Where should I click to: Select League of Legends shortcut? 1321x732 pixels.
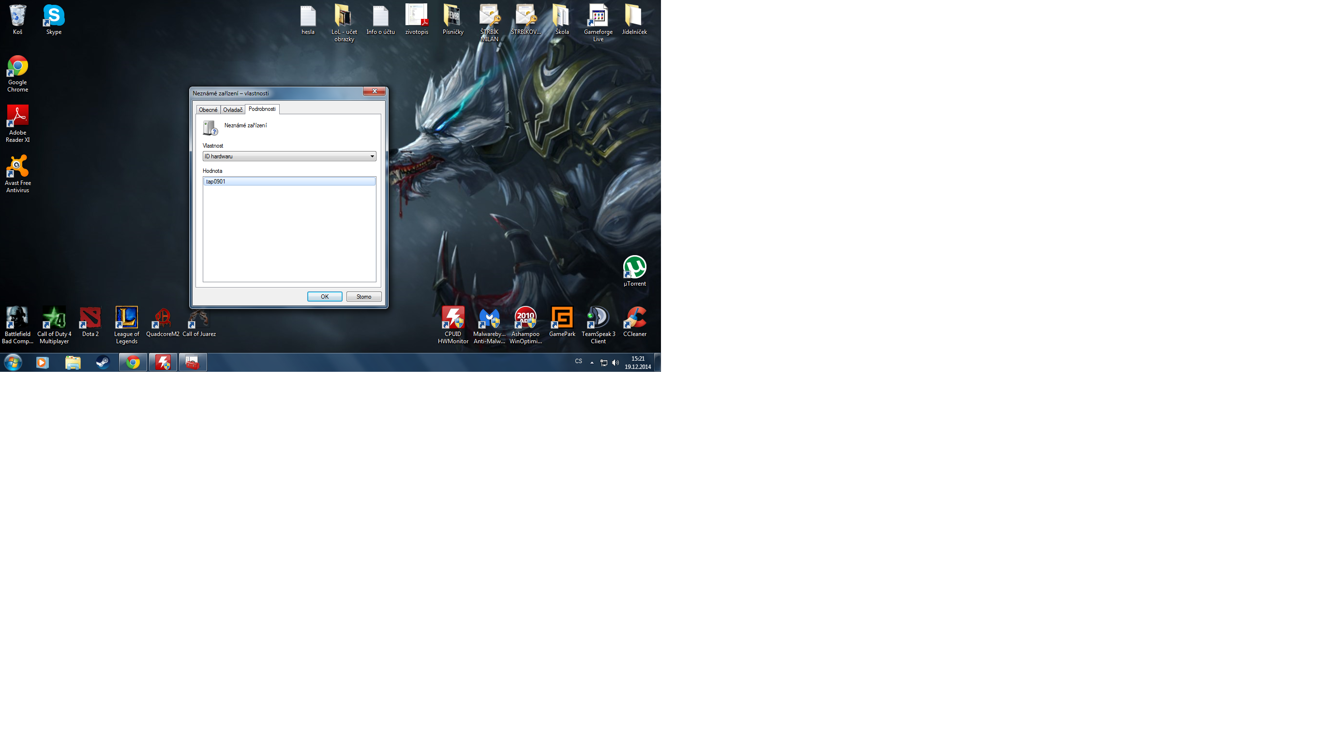pos(127,325)
